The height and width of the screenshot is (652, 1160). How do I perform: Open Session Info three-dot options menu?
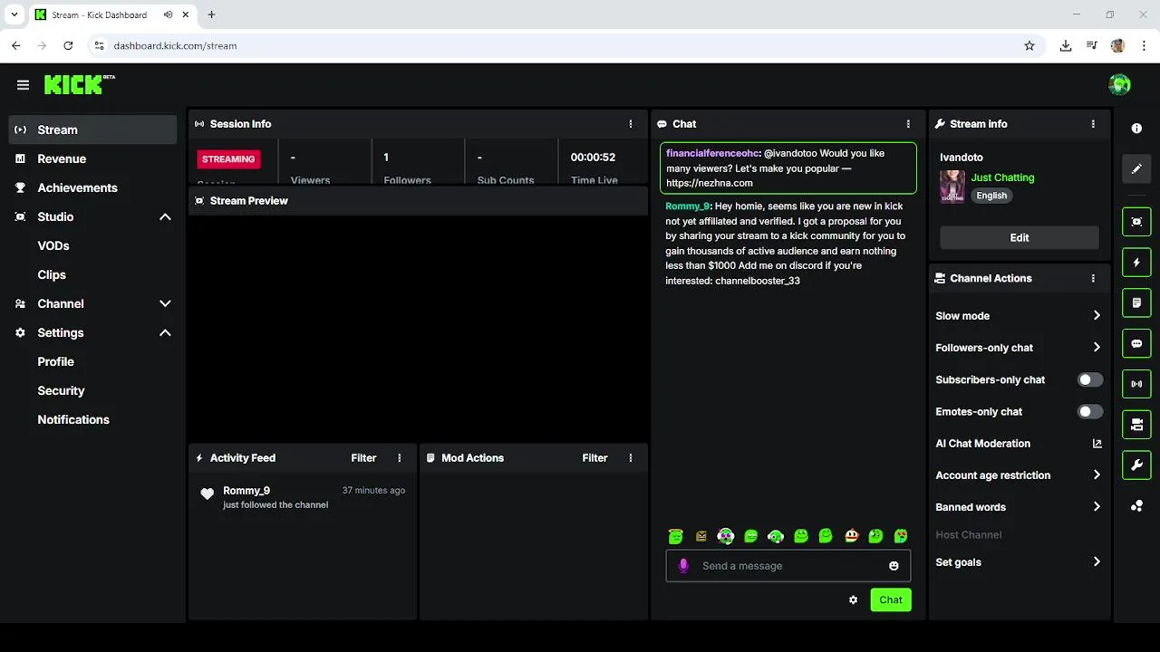pyautogui.click(x=631, y=124)
